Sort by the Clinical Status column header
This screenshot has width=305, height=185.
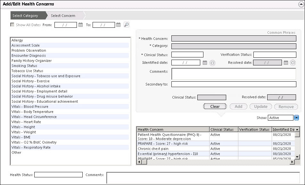[224, 129]
